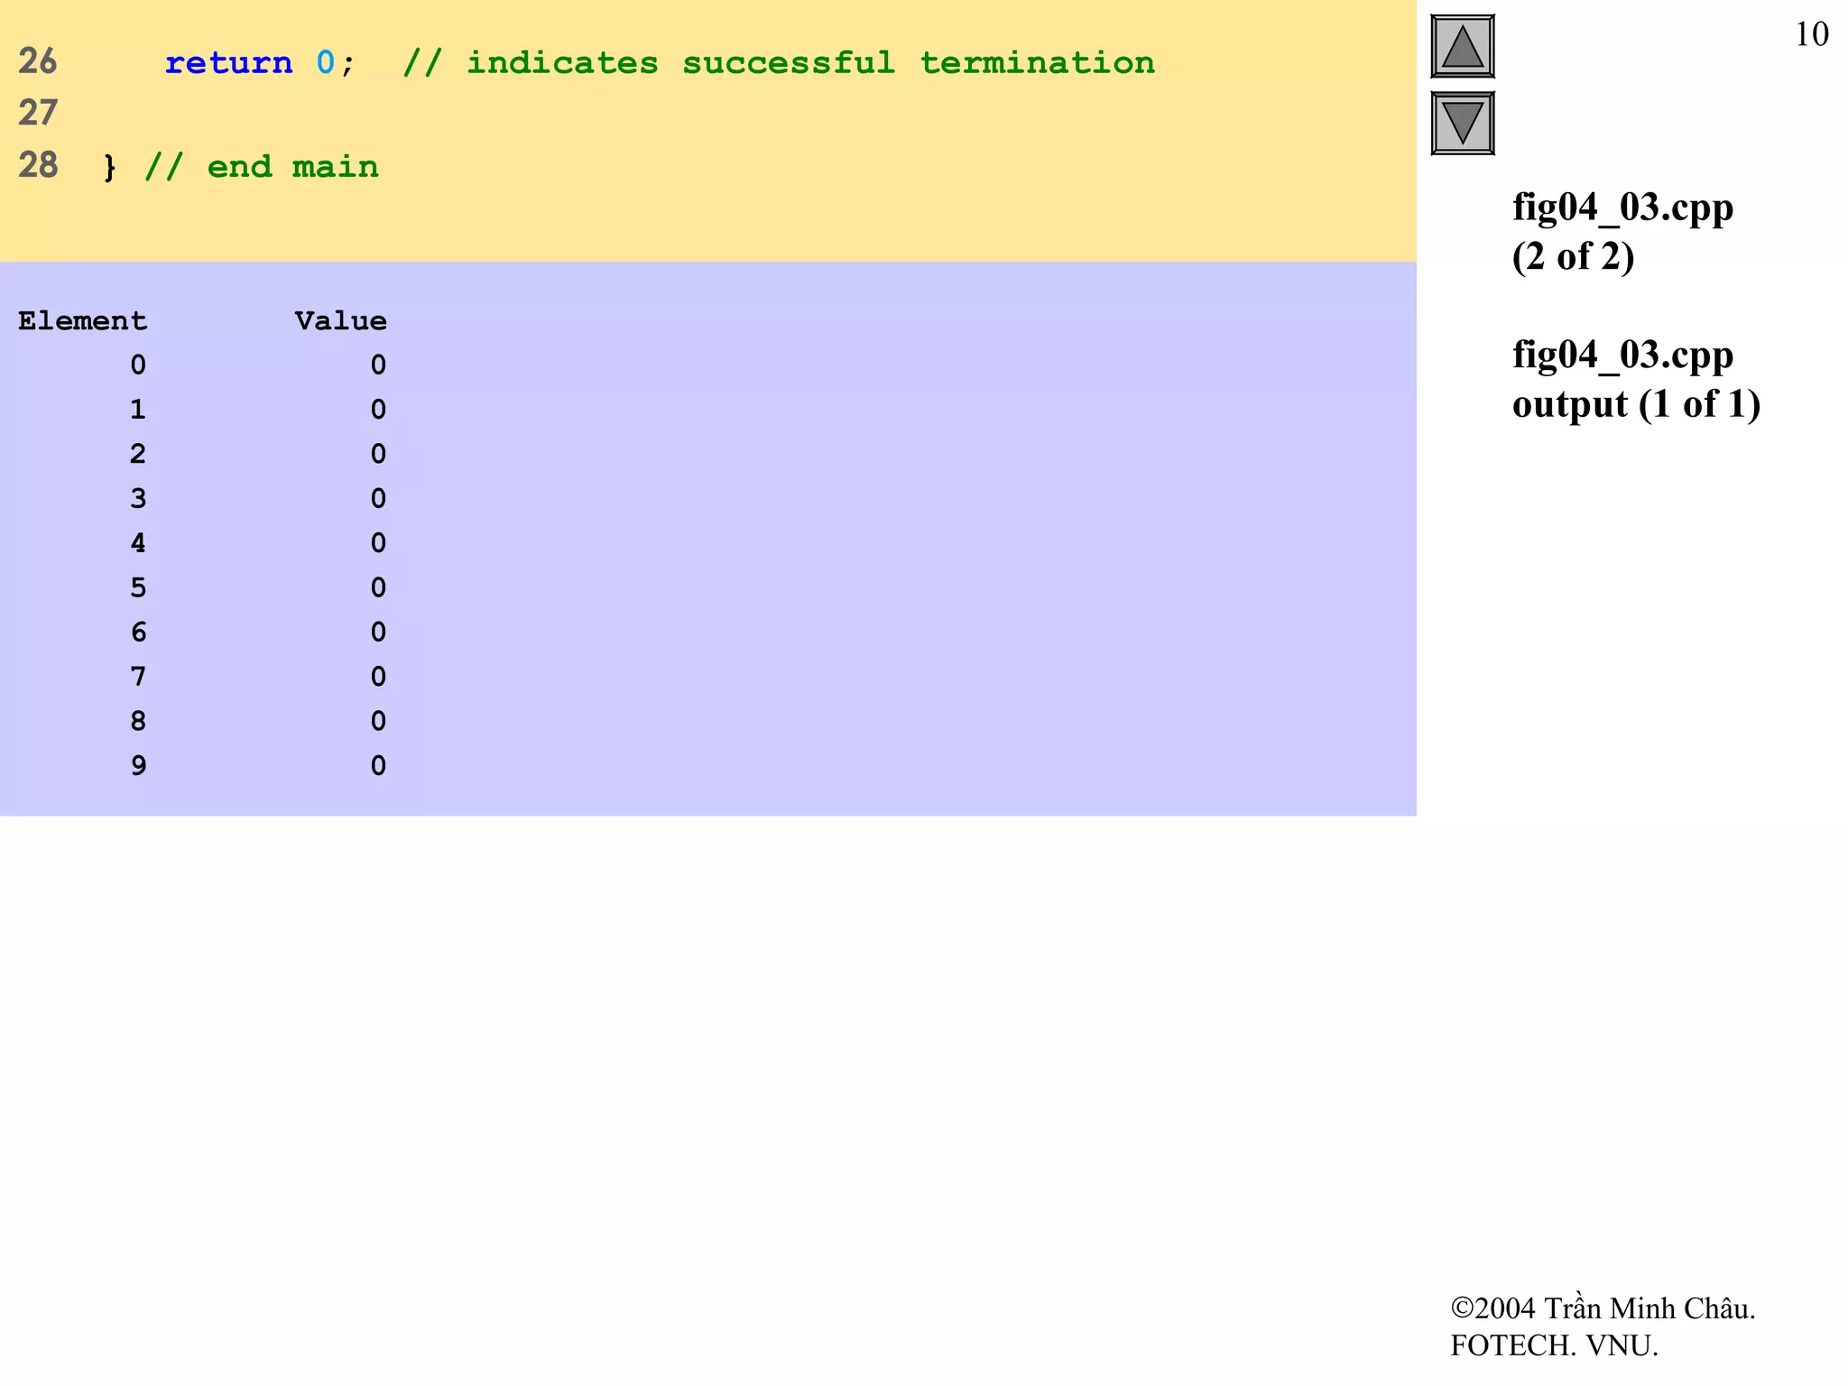Click the "fig04_03.cpp output (1 of 1)" label
Image resolution: width=1848 pixels, height=1386 pixels.
coord(1636,379)
